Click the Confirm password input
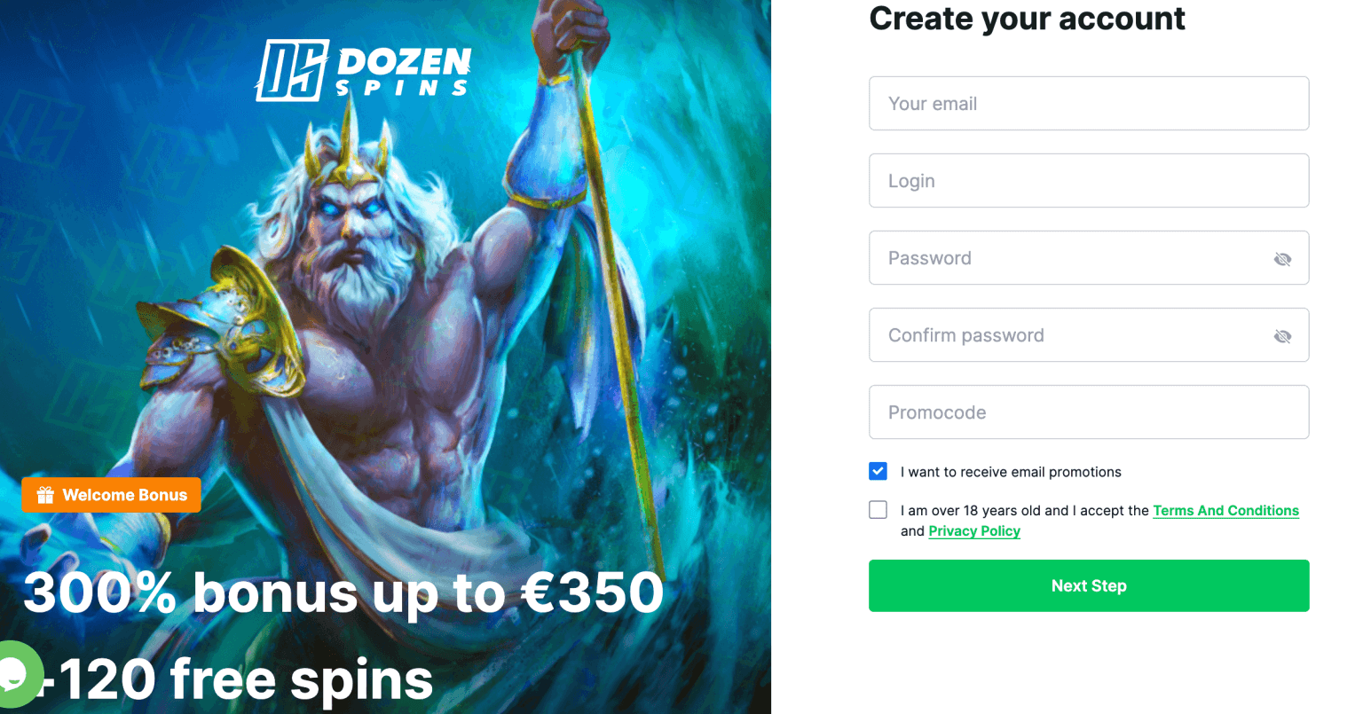Screen dimensions: 1363x714 pyautogui.click(x=1089, y=334)
